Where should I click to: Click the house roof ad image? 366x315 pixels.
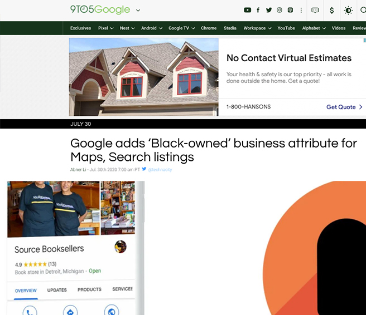(x=144, y=77)
